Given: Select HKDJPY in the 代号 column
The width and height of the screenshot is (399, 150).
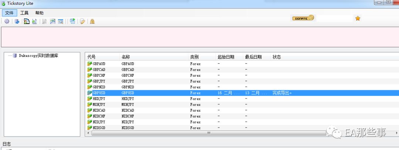Looking at the screenshot, I should click(x=99, y=99).
